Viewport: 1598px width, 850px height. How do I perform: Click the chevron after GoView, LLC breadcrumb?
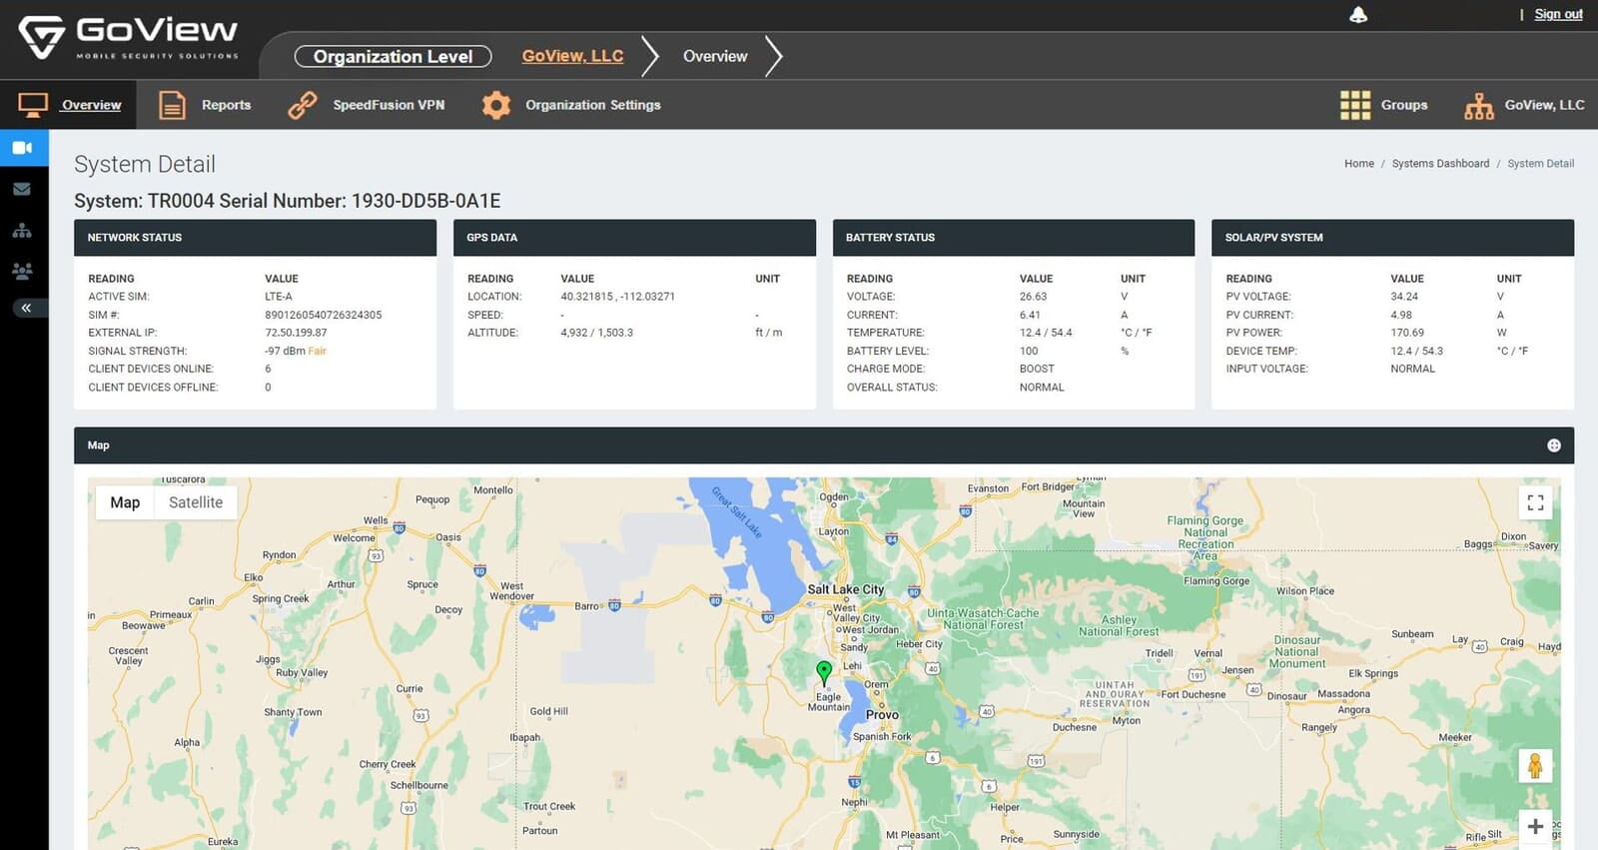[x=650, y=56]
